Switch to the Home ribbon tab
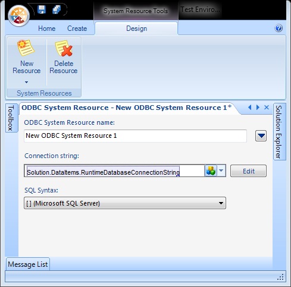 tap(47, 29)
